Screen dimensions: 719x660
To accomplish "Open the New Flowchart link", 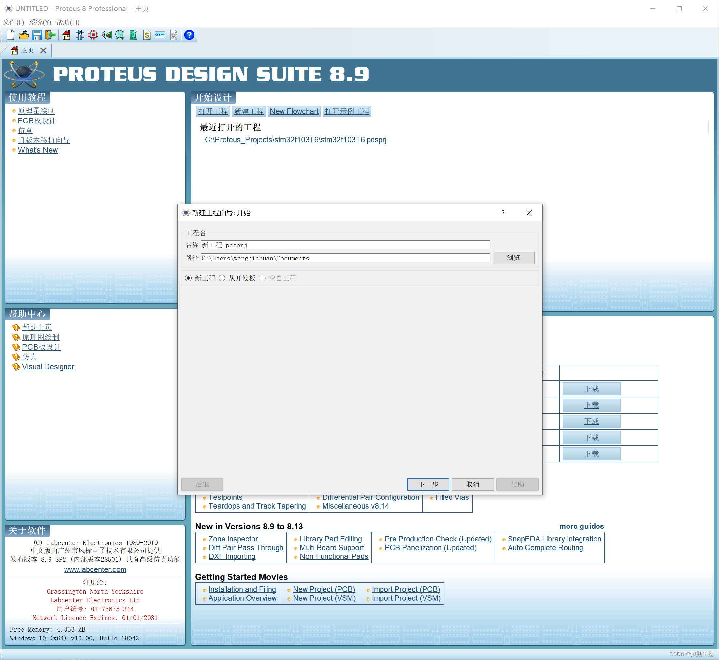I will tap(294, 111).
